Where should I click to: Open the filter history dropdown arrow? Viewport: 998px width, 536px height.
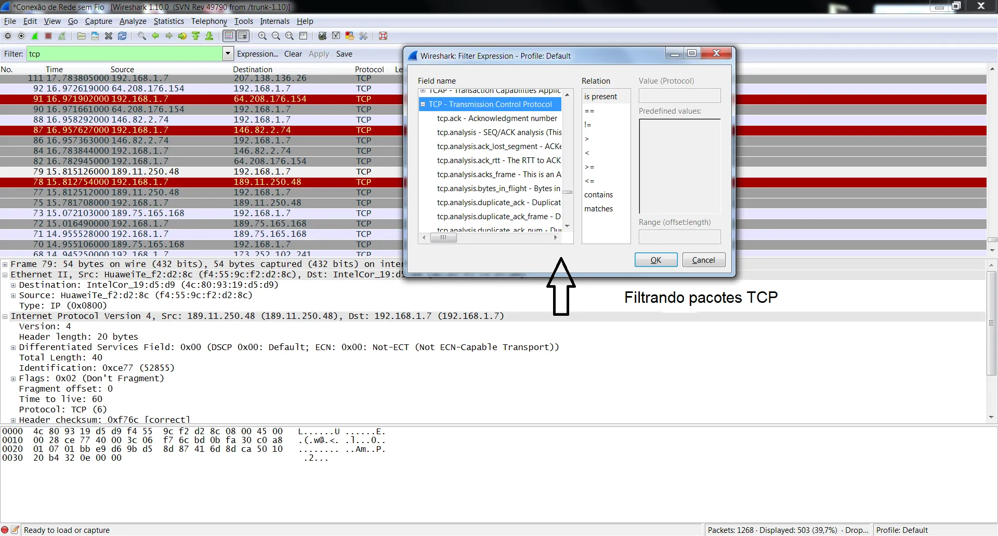[x=228, y=53]
